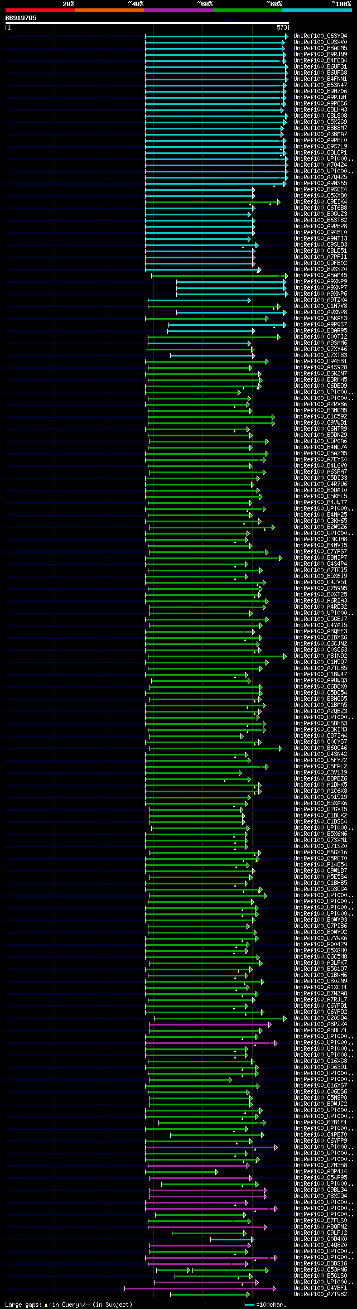Select UniRef100_A4S928 label
Image resolution: width=357 pixels, height=1309 pixels.
[320, 368]
